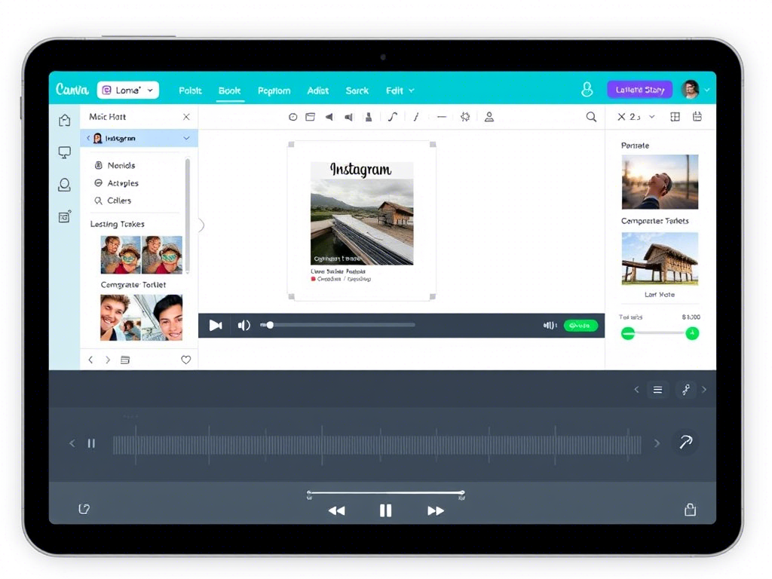The height and width of the screenshot is (579, 772).
Task: Go to previous page in side panel
Action: pos(90,360)
